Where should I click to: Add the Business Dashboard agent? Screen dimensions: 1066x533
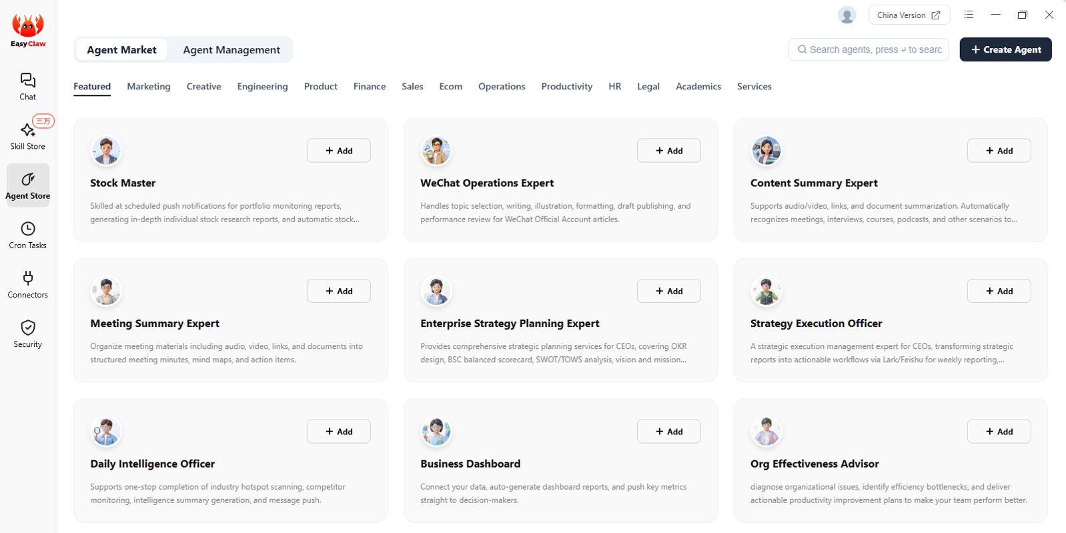(x=668, y=432)
